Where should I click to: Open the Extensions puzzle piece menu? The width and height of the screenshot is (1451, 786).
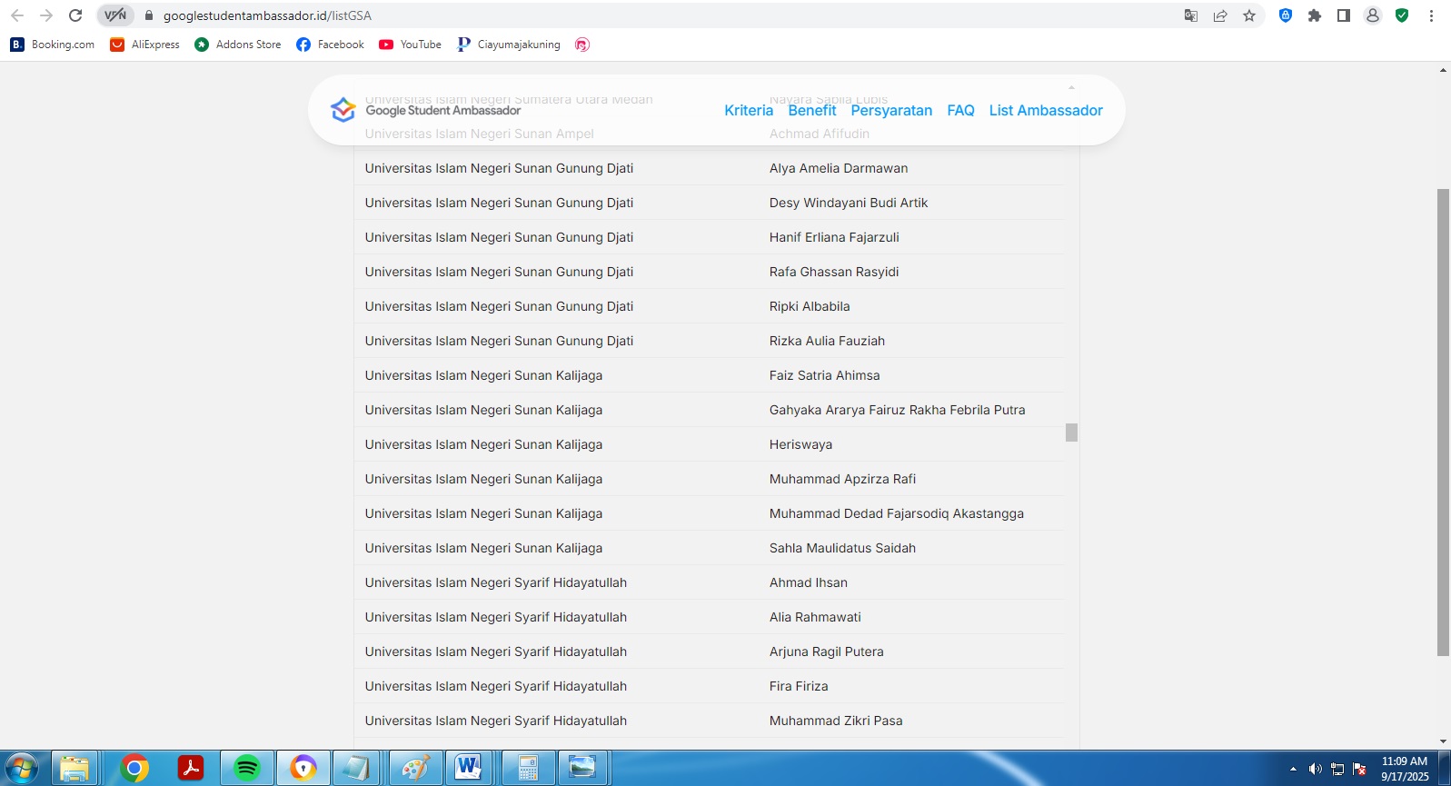point(1314,15)
